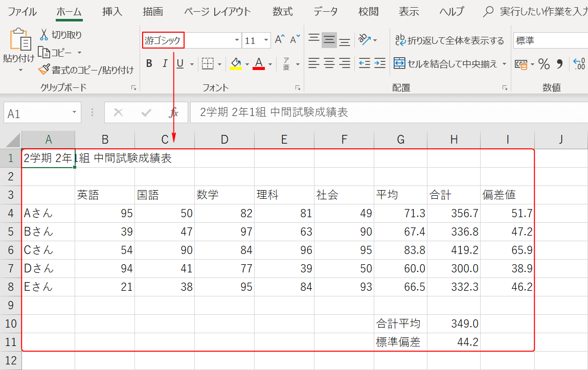Open the ファイル menu
This screenshot has height=370, width=588.
pos(20,11)
